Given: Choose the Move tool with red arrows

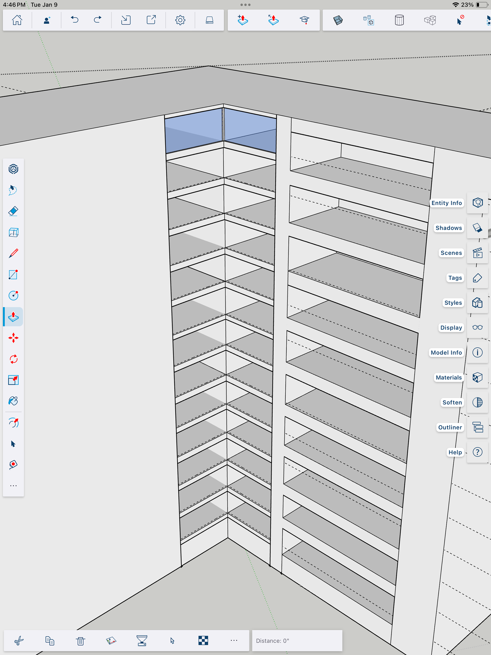Looking at the screenshot, I should click(13, 338).
